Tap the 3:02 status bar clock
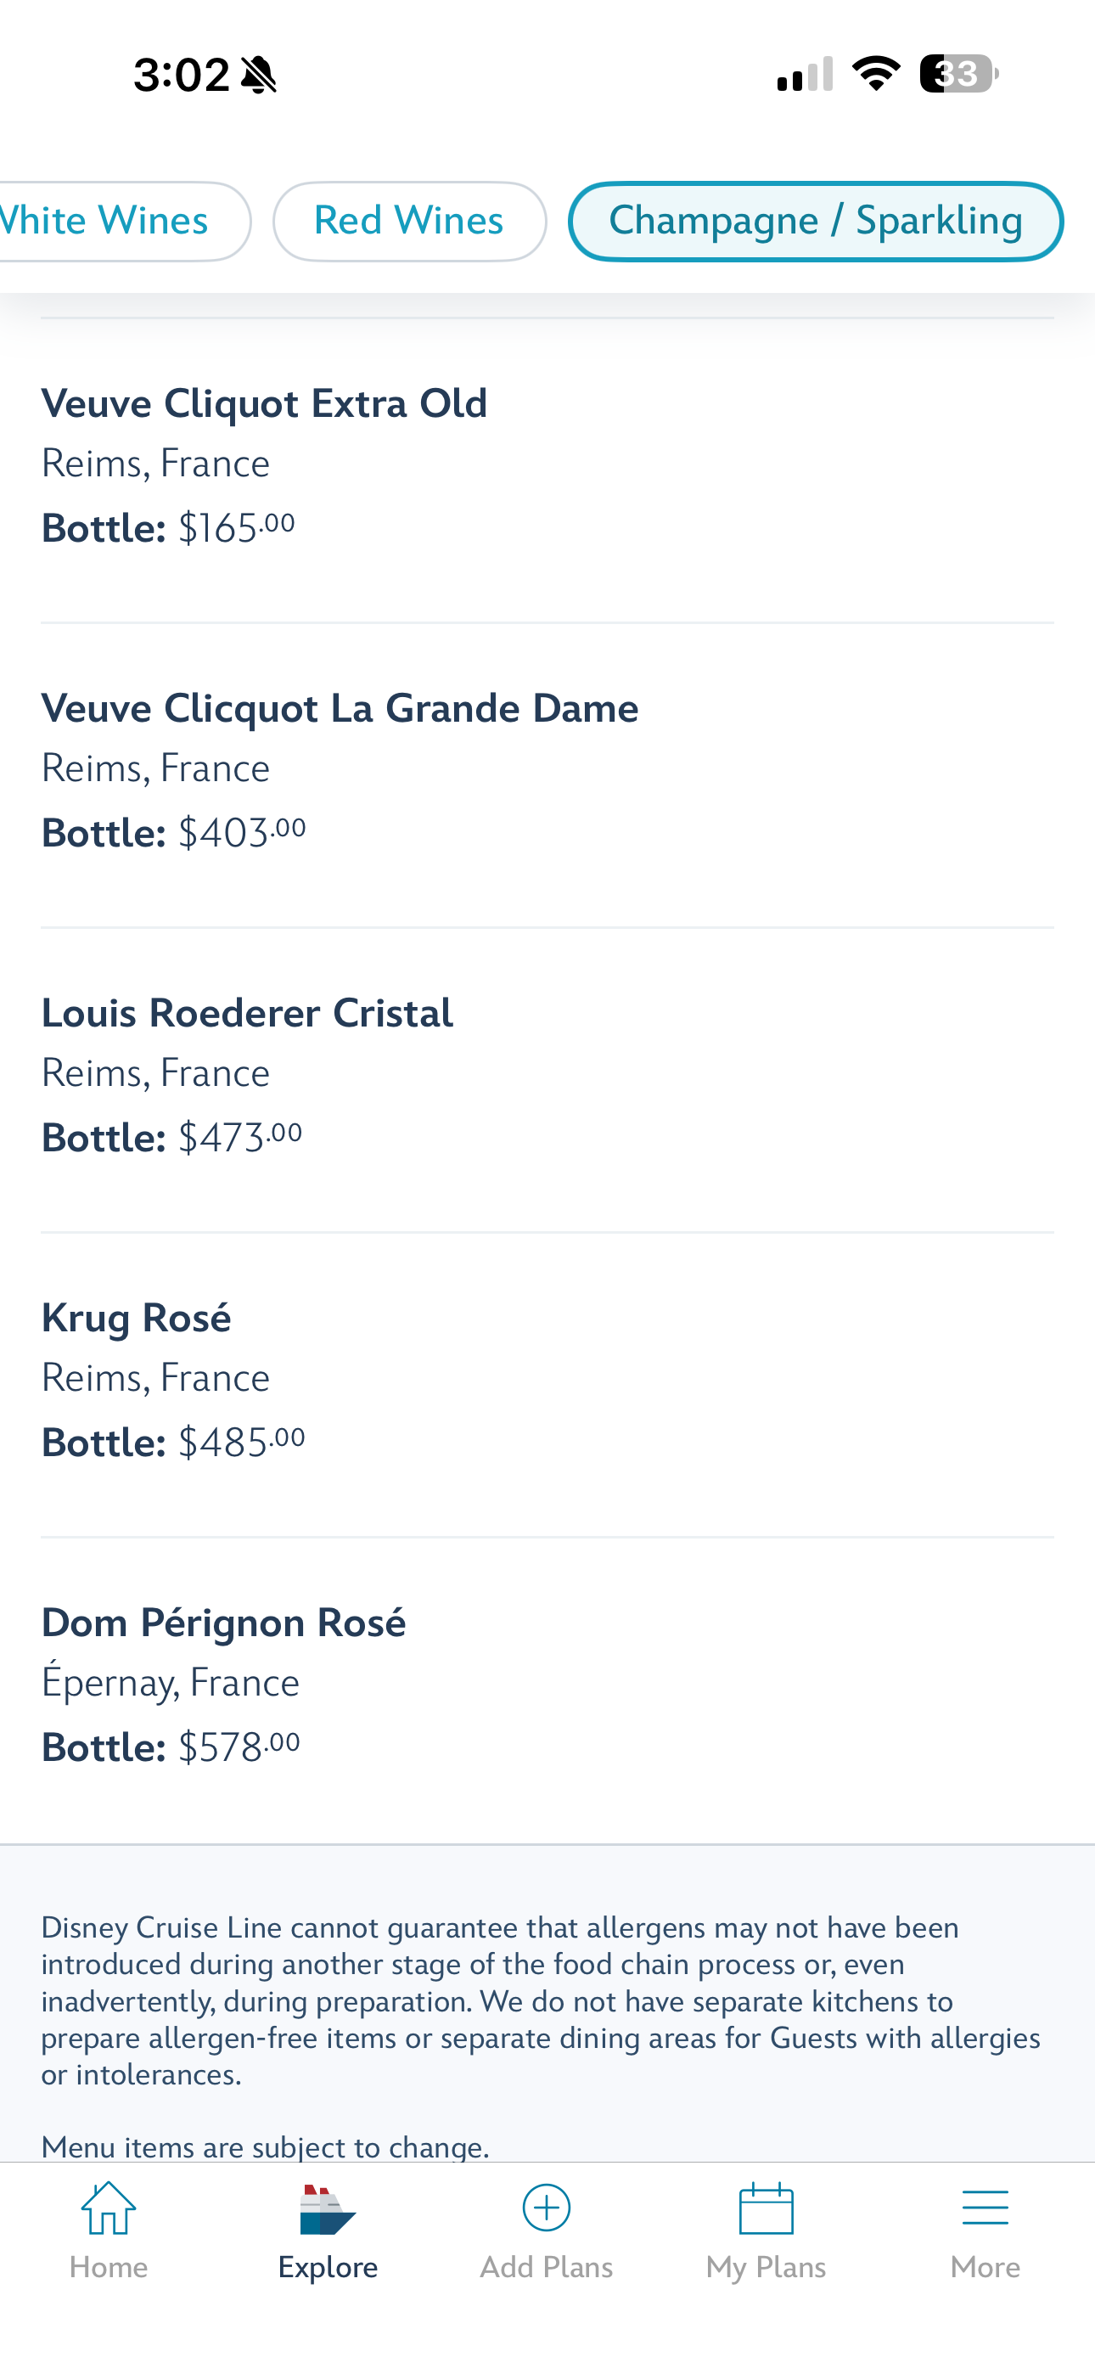1095x2374 pixels. (182, 75)
